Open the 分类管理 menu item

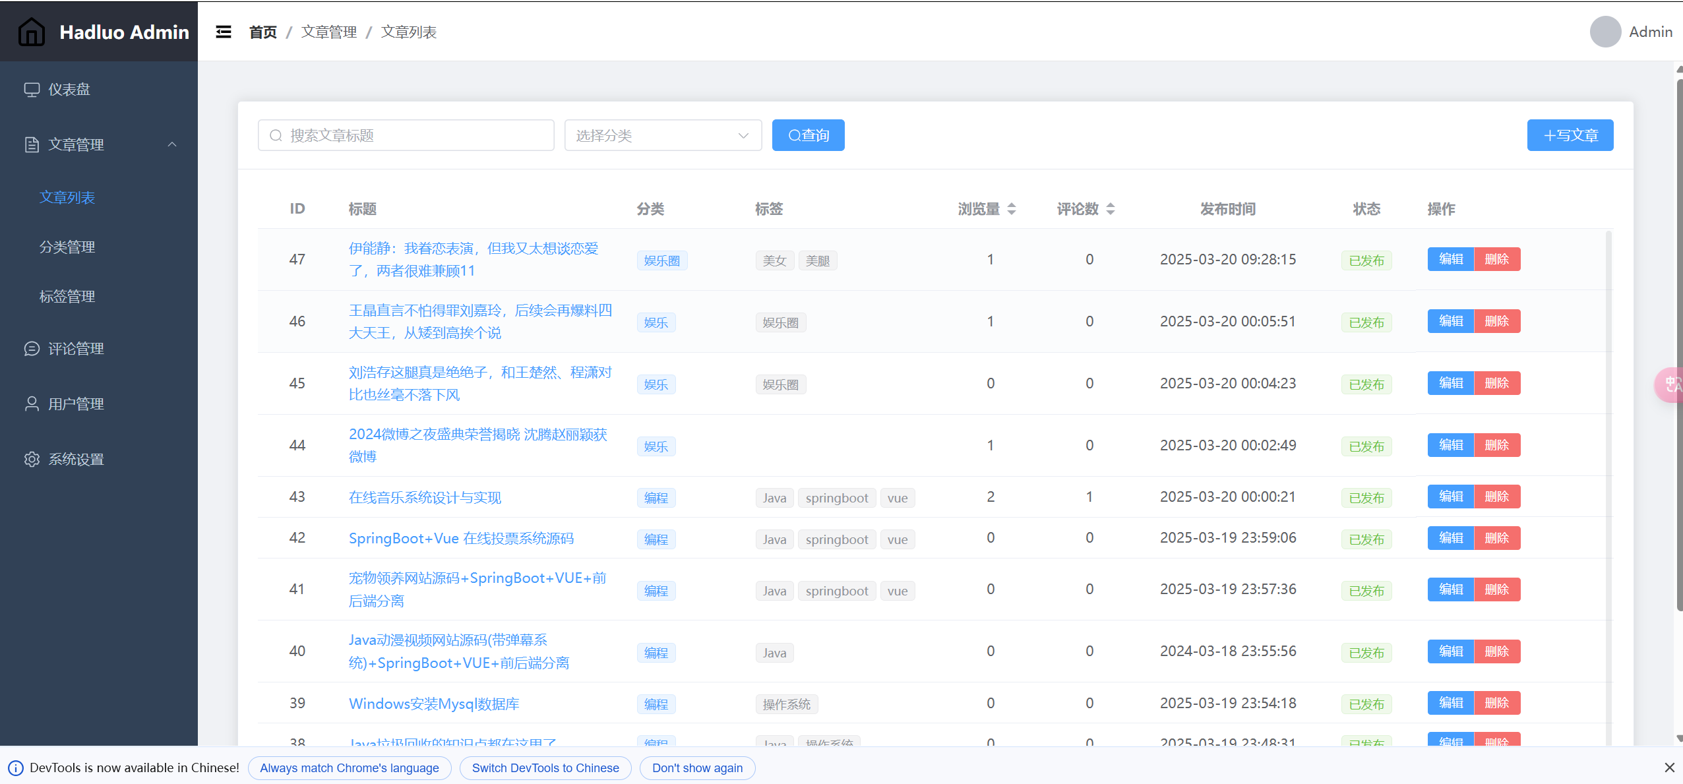pyautogui.click(x=67, y=247)
